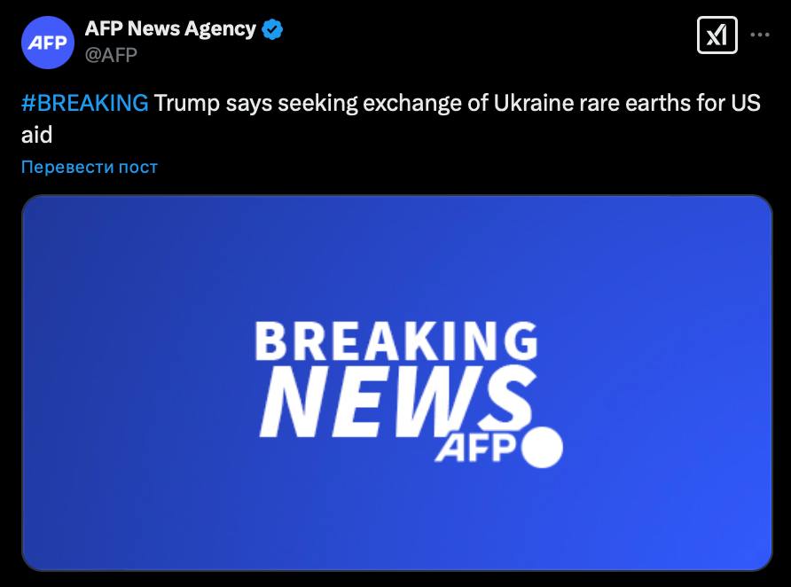This screenshot has width=791, height=587.
Task: Click "US" at the end of the first line
Action: pyautogui.click(x=746, y=103)
